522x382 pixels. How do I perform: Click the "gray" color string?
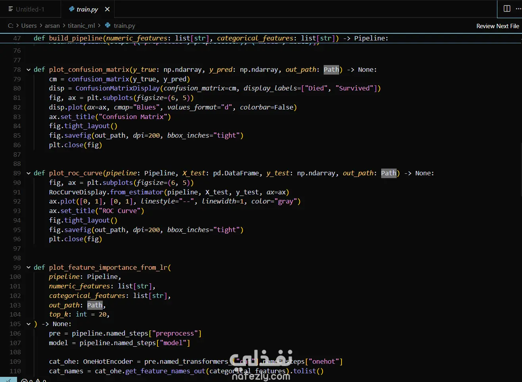286,202
